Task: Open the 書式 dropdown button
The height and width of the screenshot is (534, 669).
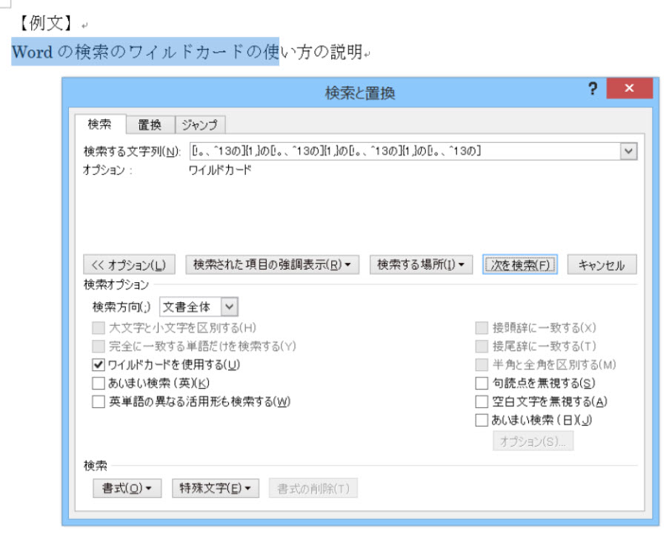Action: pos(127,487)
